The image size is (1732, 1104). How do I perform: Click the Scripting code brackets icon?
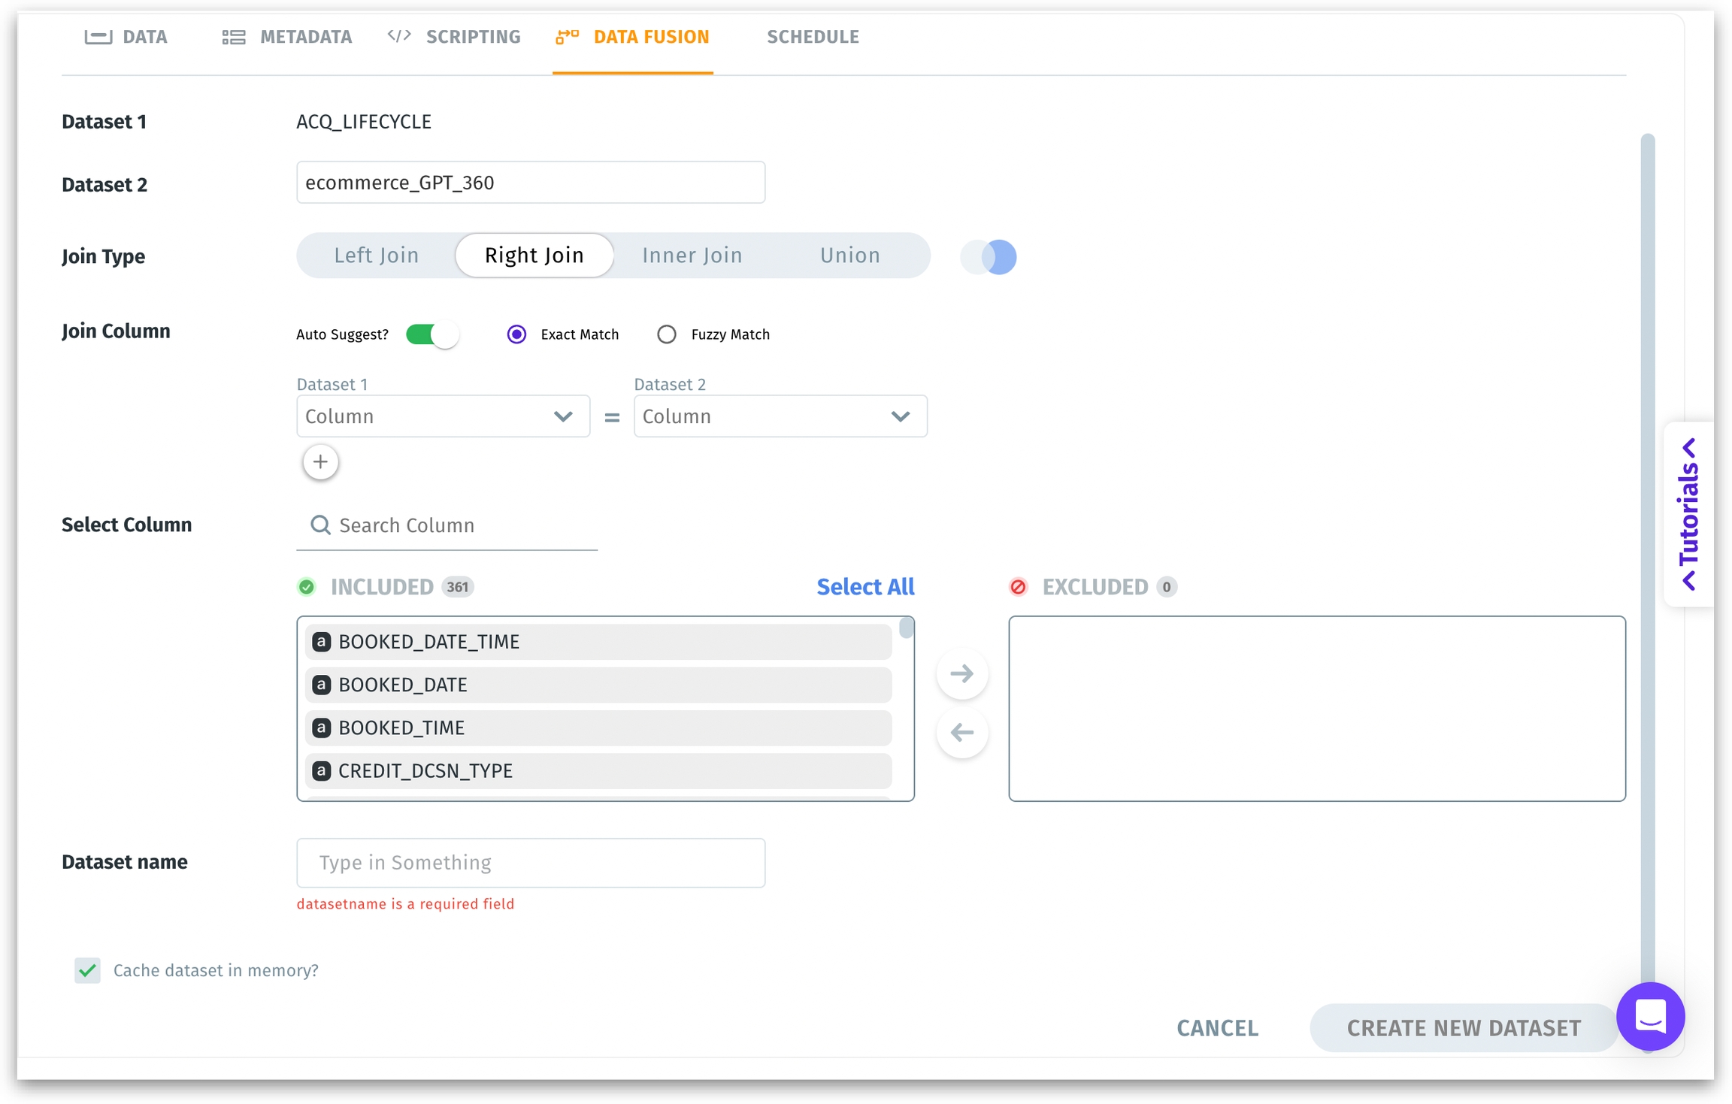pyautogui.click(x=398, y=36)
